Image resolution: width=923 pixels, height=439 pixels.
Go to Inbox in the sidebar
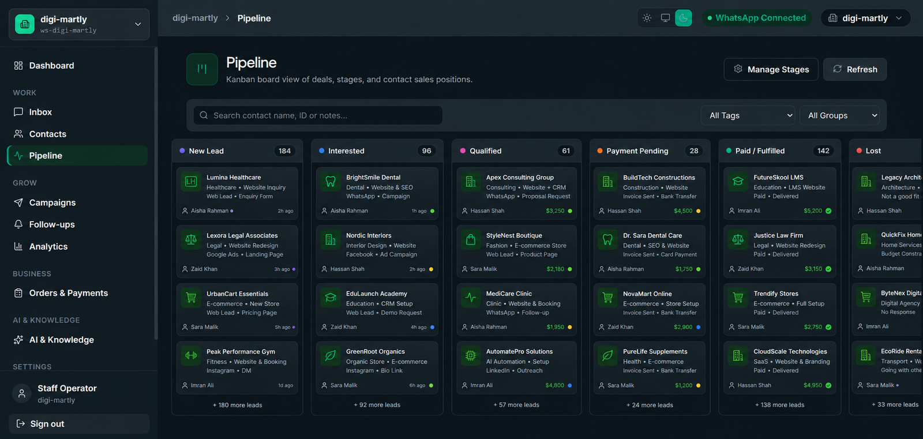(77, 112)
